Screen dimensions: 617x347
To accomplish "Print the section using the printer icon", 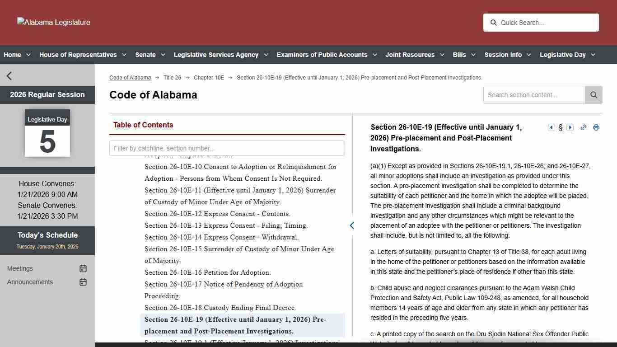I will tap(596, 127).
